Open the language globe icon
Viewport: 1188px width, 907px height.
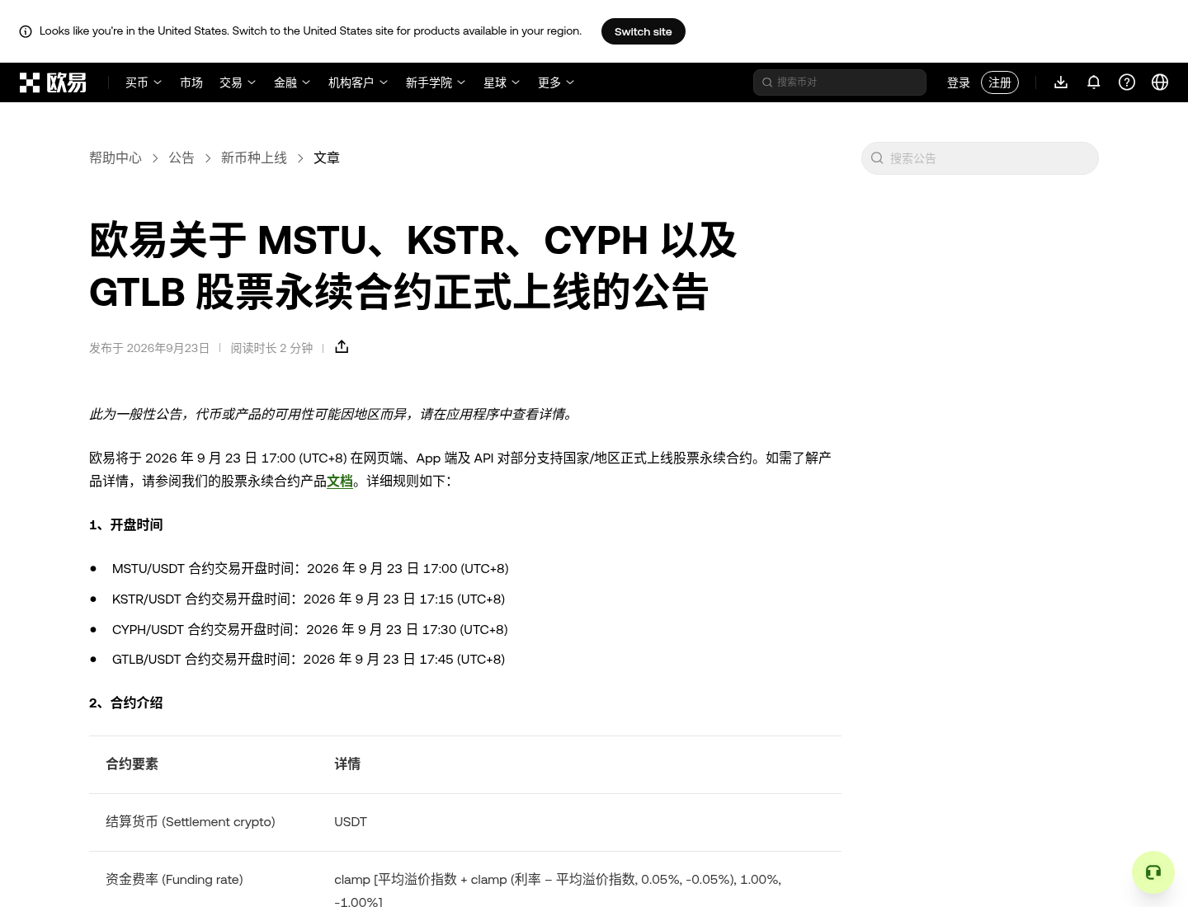(1160, 82)
